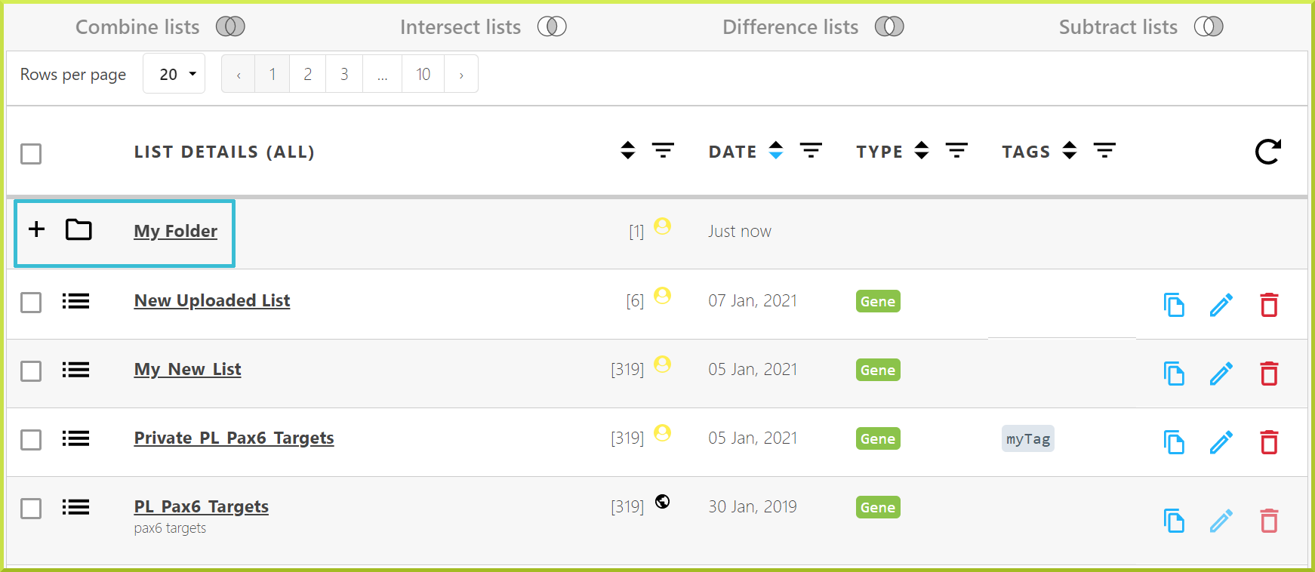Copy the New Uploaded List

coord(1174,305)
